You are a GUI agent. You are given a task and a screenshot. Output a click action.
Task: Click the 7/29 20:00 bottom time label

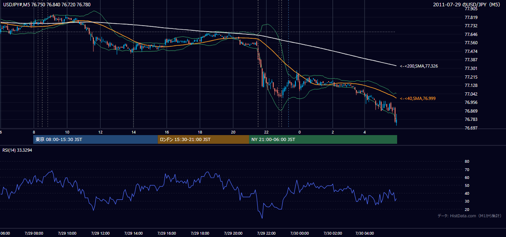coord(233,233)
